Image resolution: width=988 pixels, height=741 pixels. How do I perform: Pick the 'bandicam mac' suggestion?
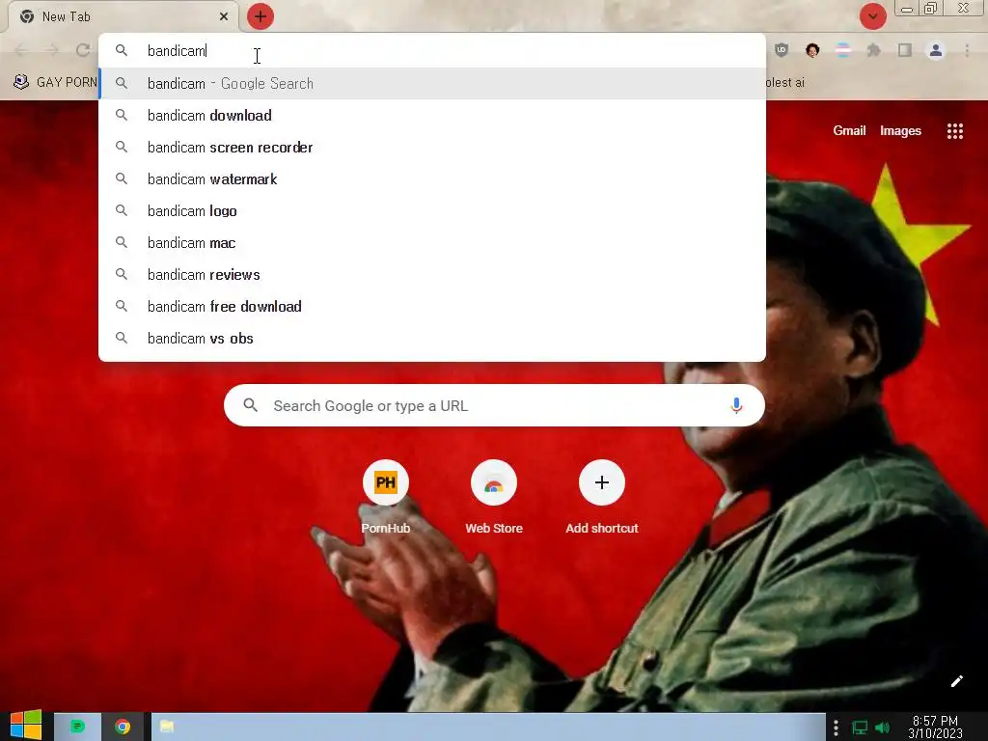432,242
